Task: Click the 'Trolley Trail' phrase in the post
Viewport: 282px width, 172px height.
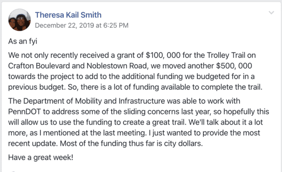Action: click(226, 55)
